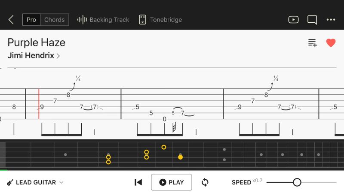Toggle loop playback

205,182
